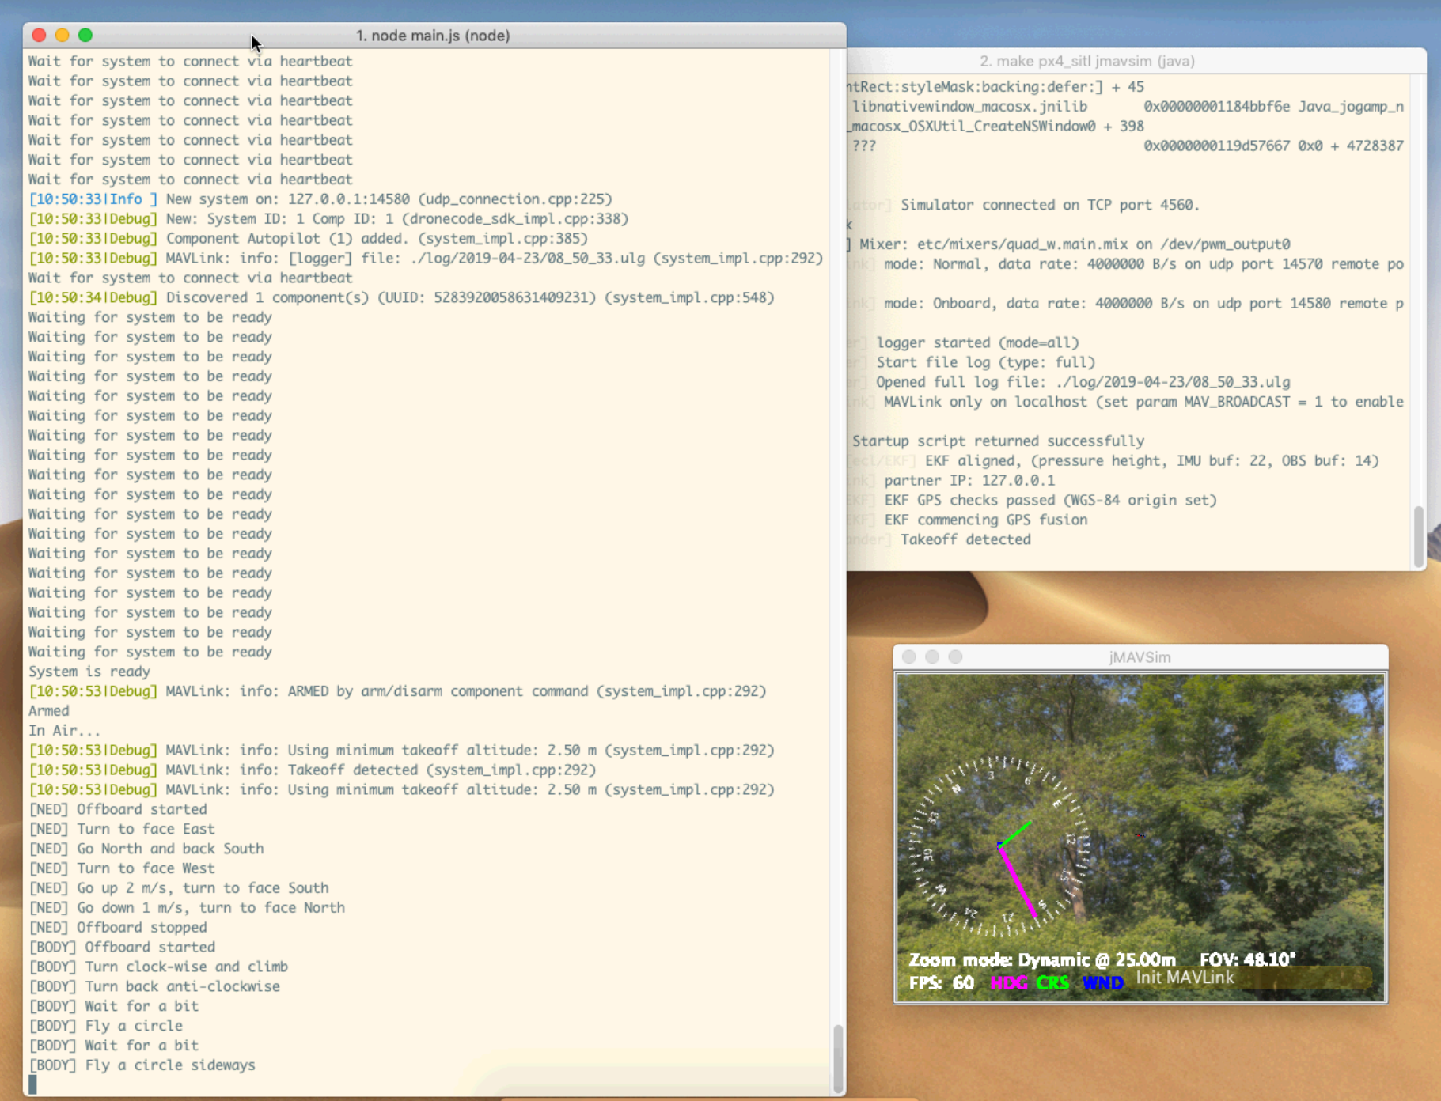Click the px4_sitl terminal's scrollbar thumb

1418,535
